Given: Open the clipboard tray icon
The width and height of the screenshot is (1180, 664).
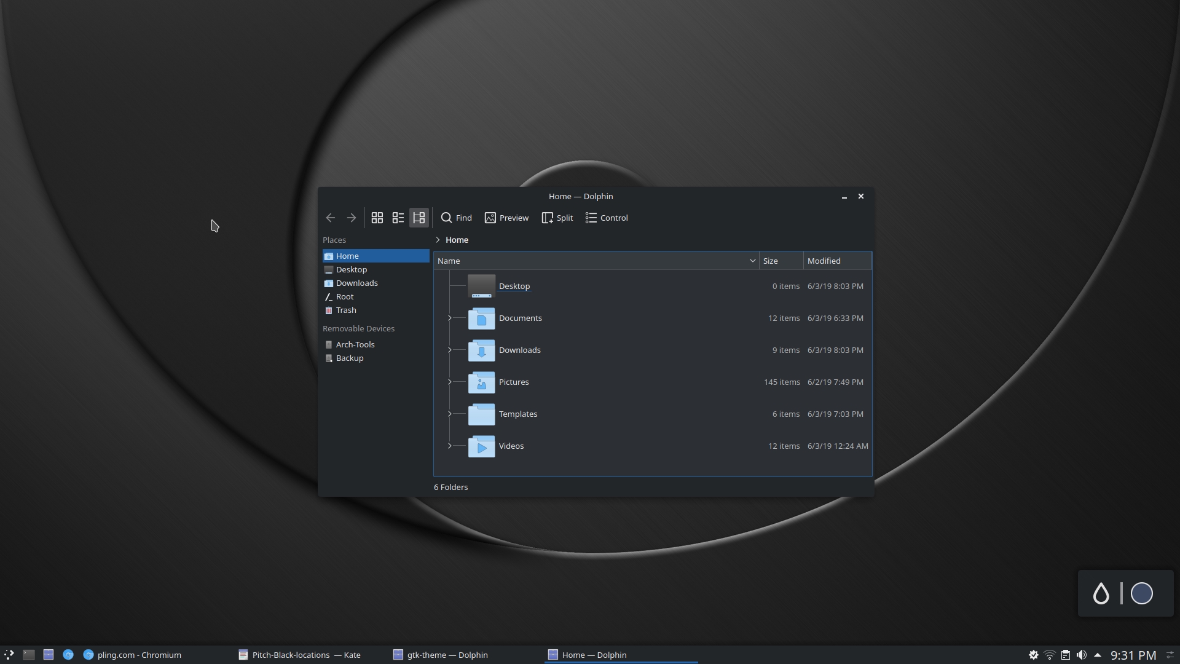Looking at the screenshot, I should tap(1066, 655).
